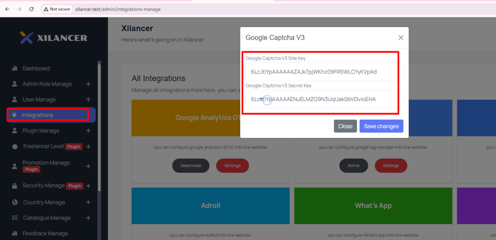Click the Close button in dialog
This screenshot has height=240, width=496.
[345, 126]
